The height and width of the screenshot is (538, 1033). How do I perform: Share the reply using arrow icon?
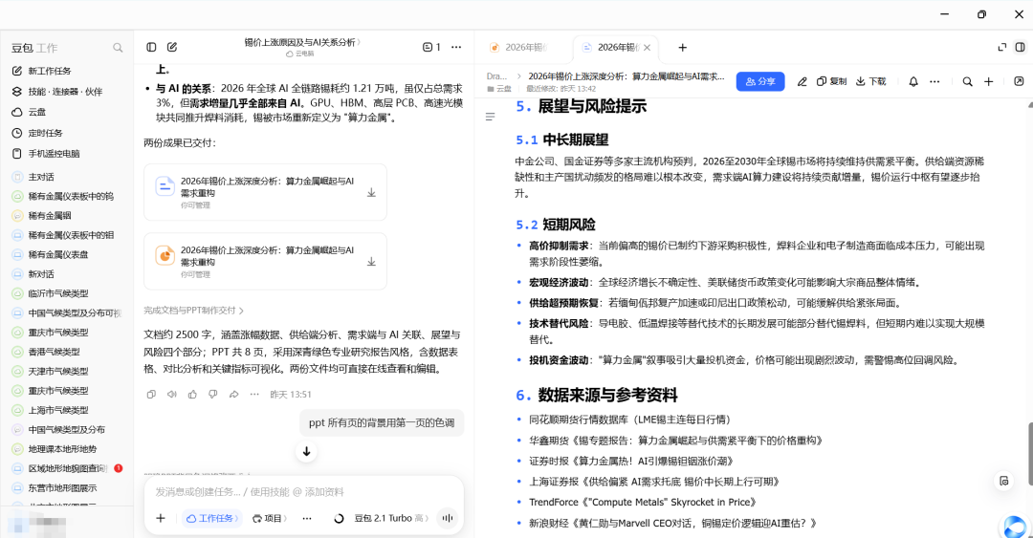[x=234, y=395]
